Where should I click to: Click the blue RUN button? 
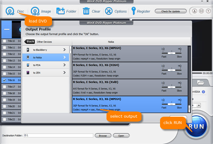[197, 126]
